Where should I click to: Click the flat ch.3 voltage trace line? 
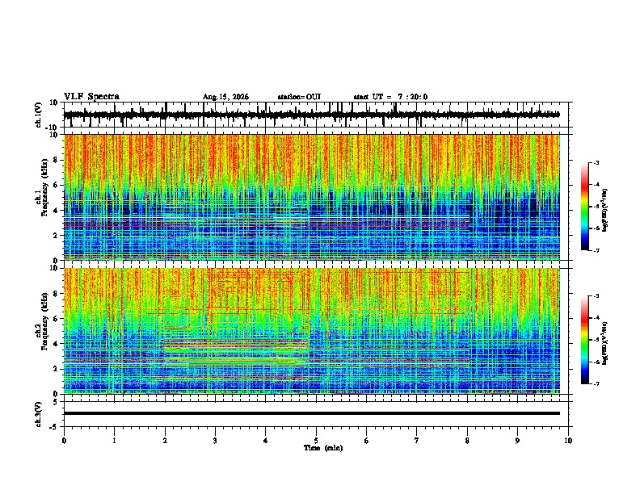[312, 413]
